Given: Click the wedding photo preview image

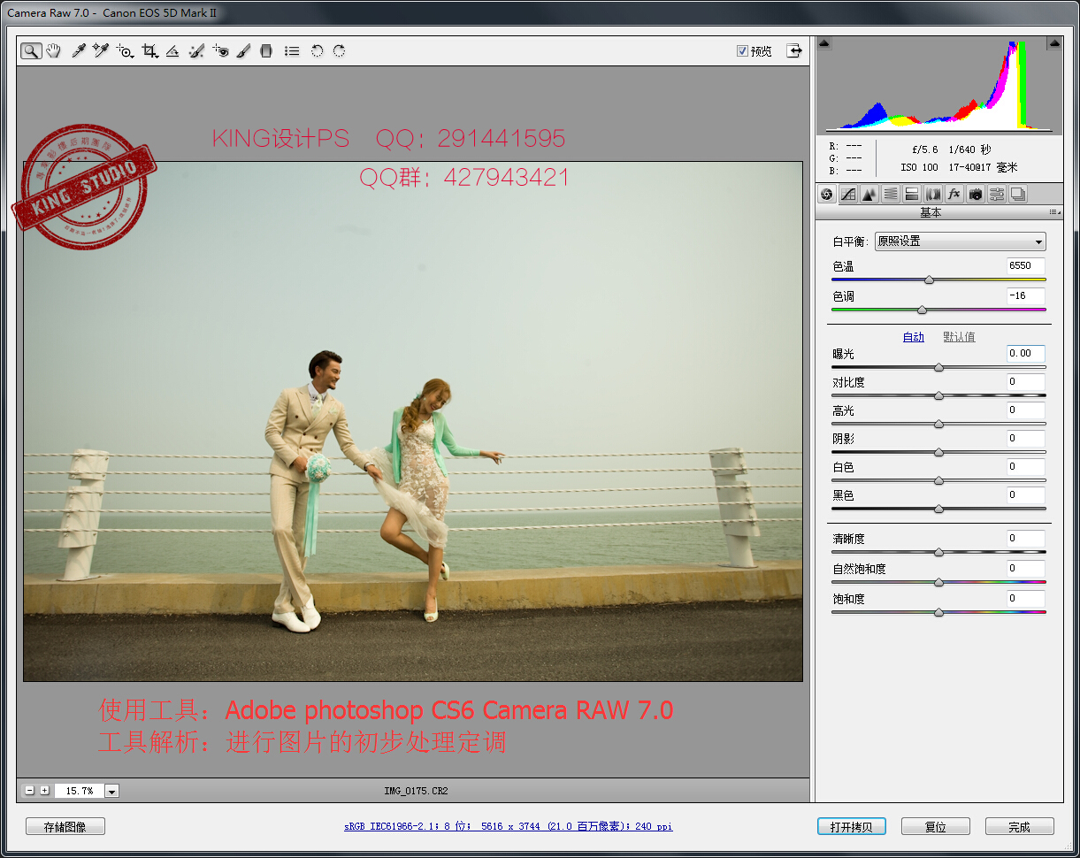Looking at the screenshot, I should pyautogui.click(x=413, y=421).
